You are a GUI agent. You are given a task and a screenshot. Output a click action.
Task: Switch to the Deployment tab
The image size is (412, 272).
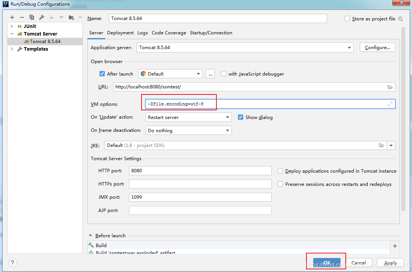click(120, 33)
